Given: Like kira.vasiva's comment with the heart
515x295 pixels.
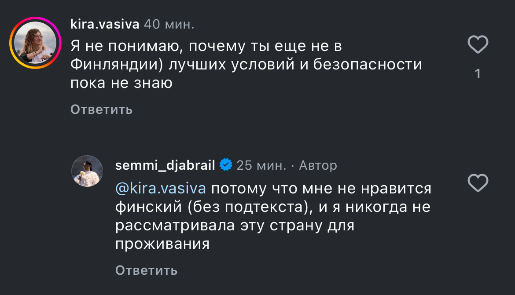Looking at the screenshot, I should point(478,44).
